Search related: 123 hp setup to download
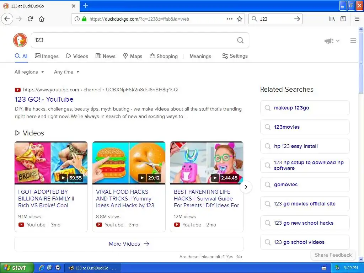 [305, 165]
